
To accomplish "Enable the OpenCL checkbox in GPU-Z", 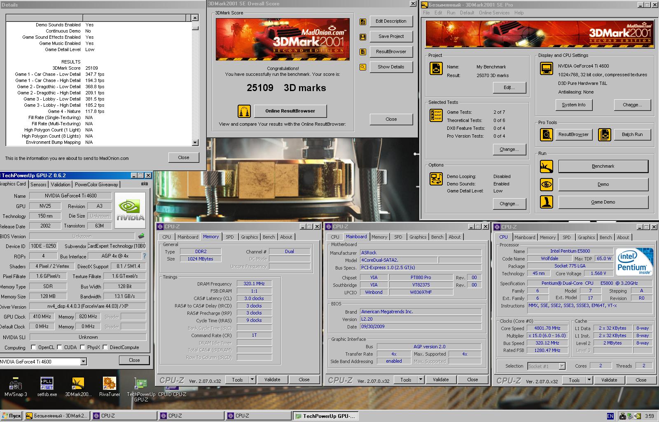I will tap(34, 347).
